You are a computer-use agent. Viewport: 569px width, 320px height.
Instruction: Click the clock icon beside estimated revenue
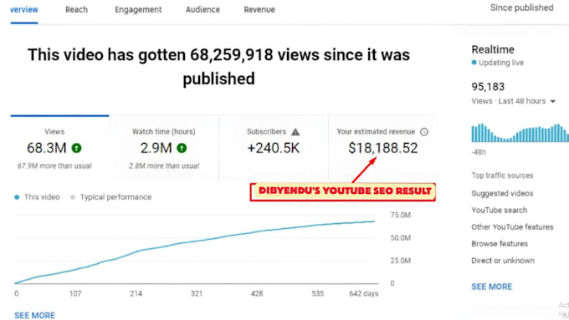tap(424, 132)
